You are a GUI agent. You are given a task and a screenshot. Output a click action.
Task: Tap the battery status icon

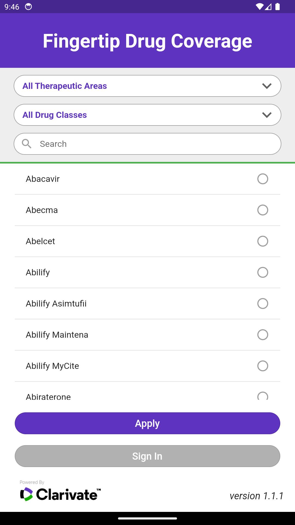(278, 7)
